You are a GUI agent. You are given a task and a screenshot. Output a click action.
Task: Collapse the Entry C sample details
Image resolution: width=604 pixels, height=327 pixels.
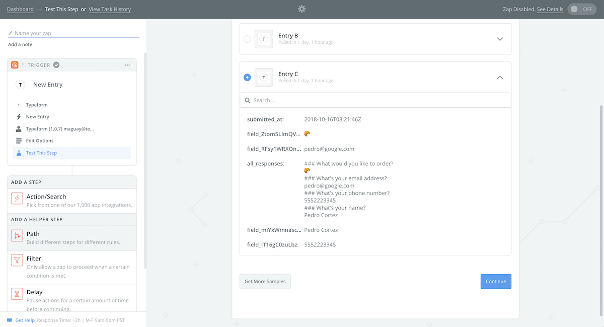(500, 77)
